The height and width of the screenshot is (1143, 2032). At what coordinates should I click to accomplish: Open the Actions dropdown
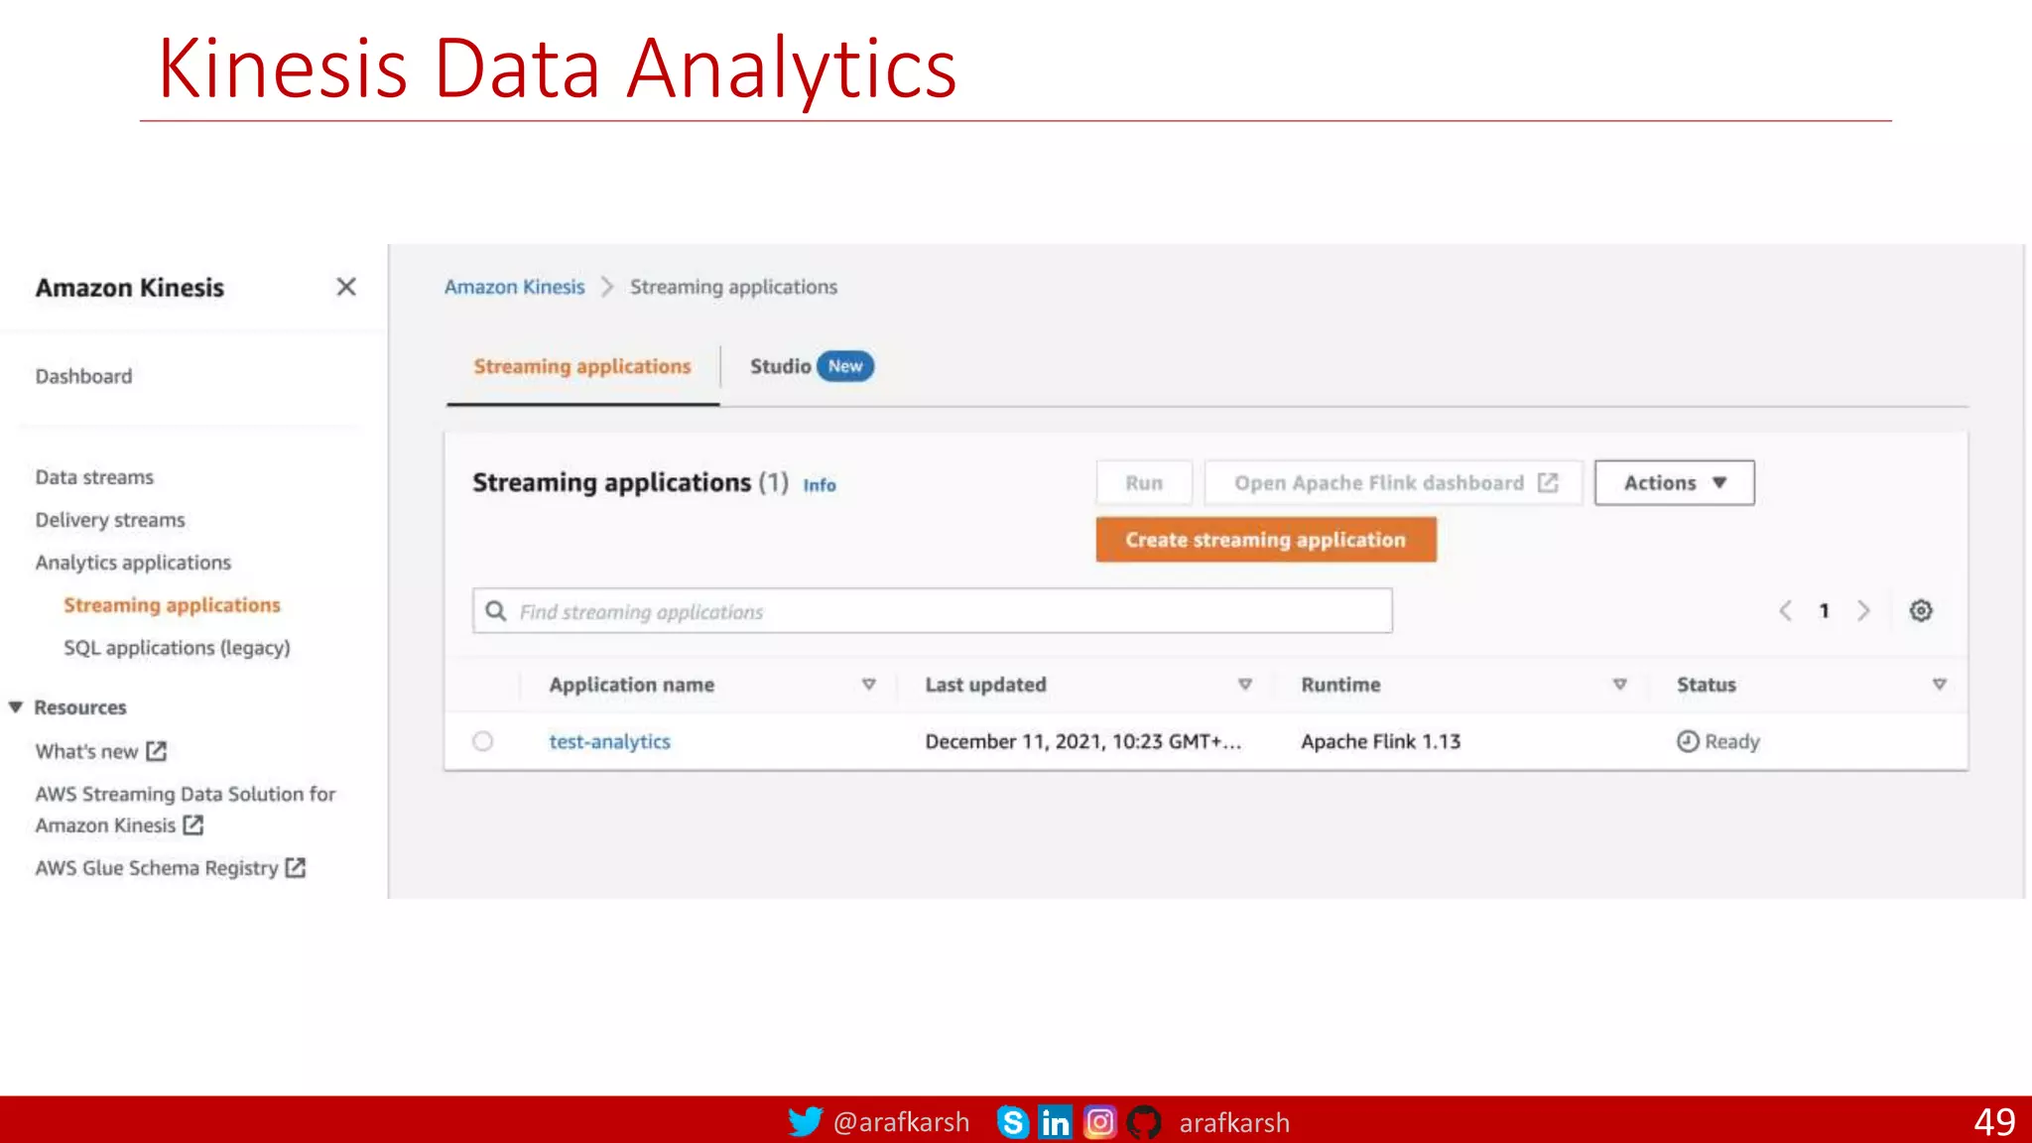coord(1674,483)
